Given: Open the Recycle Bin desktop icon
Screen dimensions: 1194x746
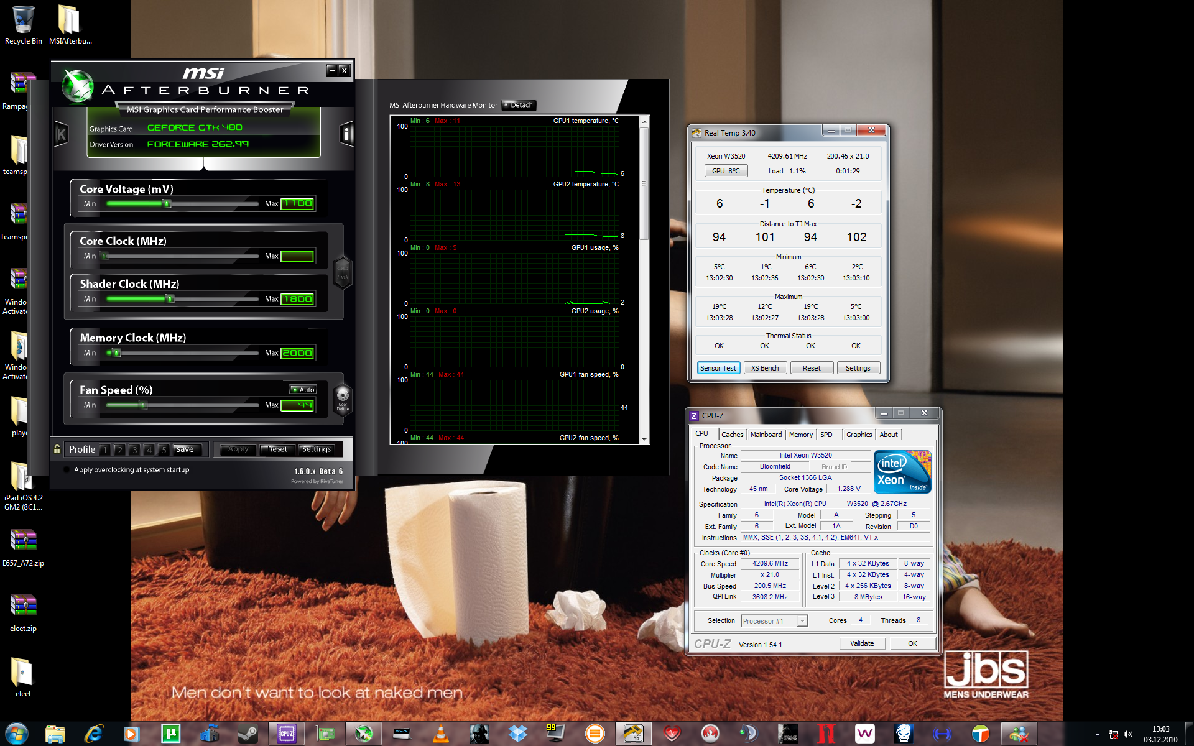Looking at the screenshot, I should pos(23,25).
